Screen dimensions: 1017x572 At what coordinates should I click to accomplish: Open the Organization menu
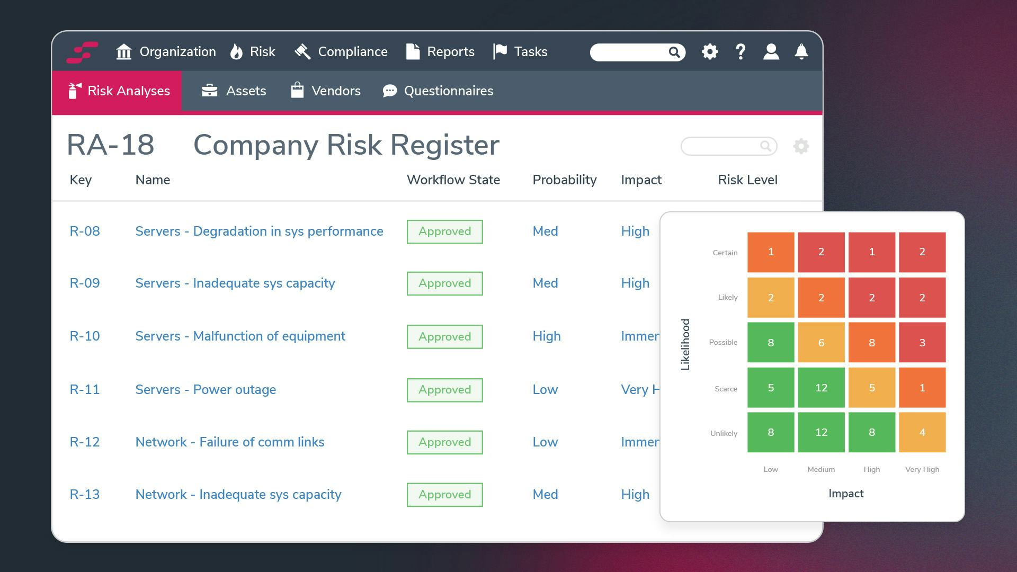166,52
